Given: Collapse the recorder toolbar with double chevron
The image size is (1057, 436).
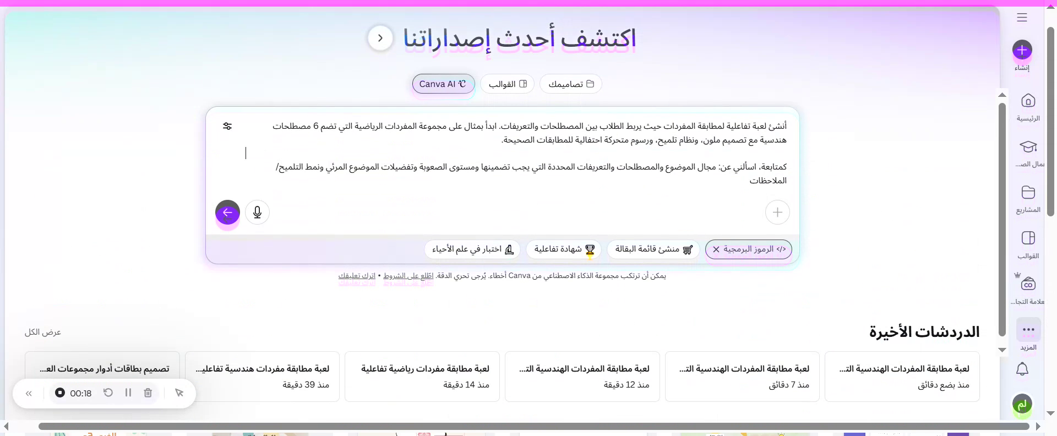Looking at the screenshot, I should tap(29, 393).
